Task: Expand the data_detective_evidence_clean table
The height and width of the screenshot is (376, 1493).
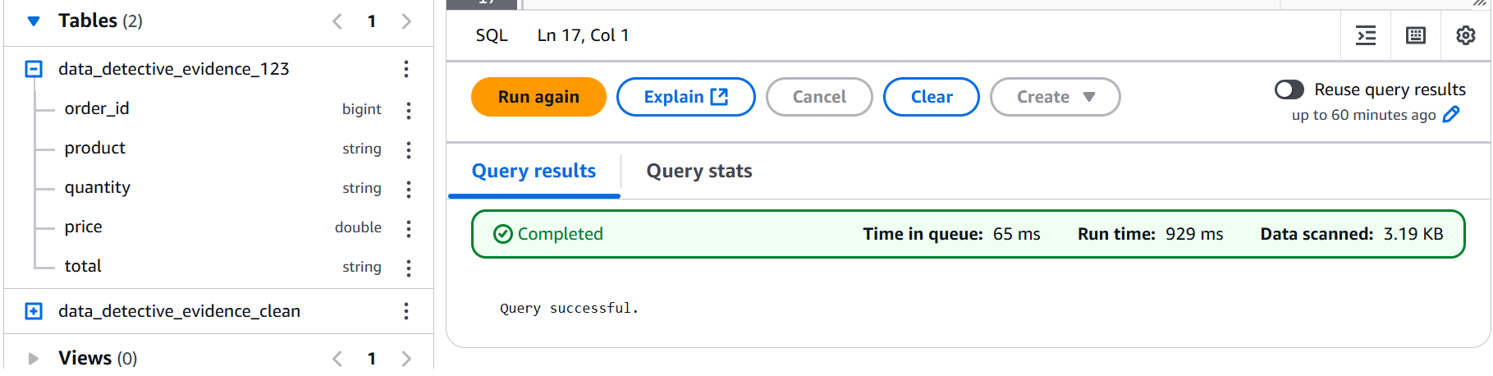Action: click(x=34, y=311)
